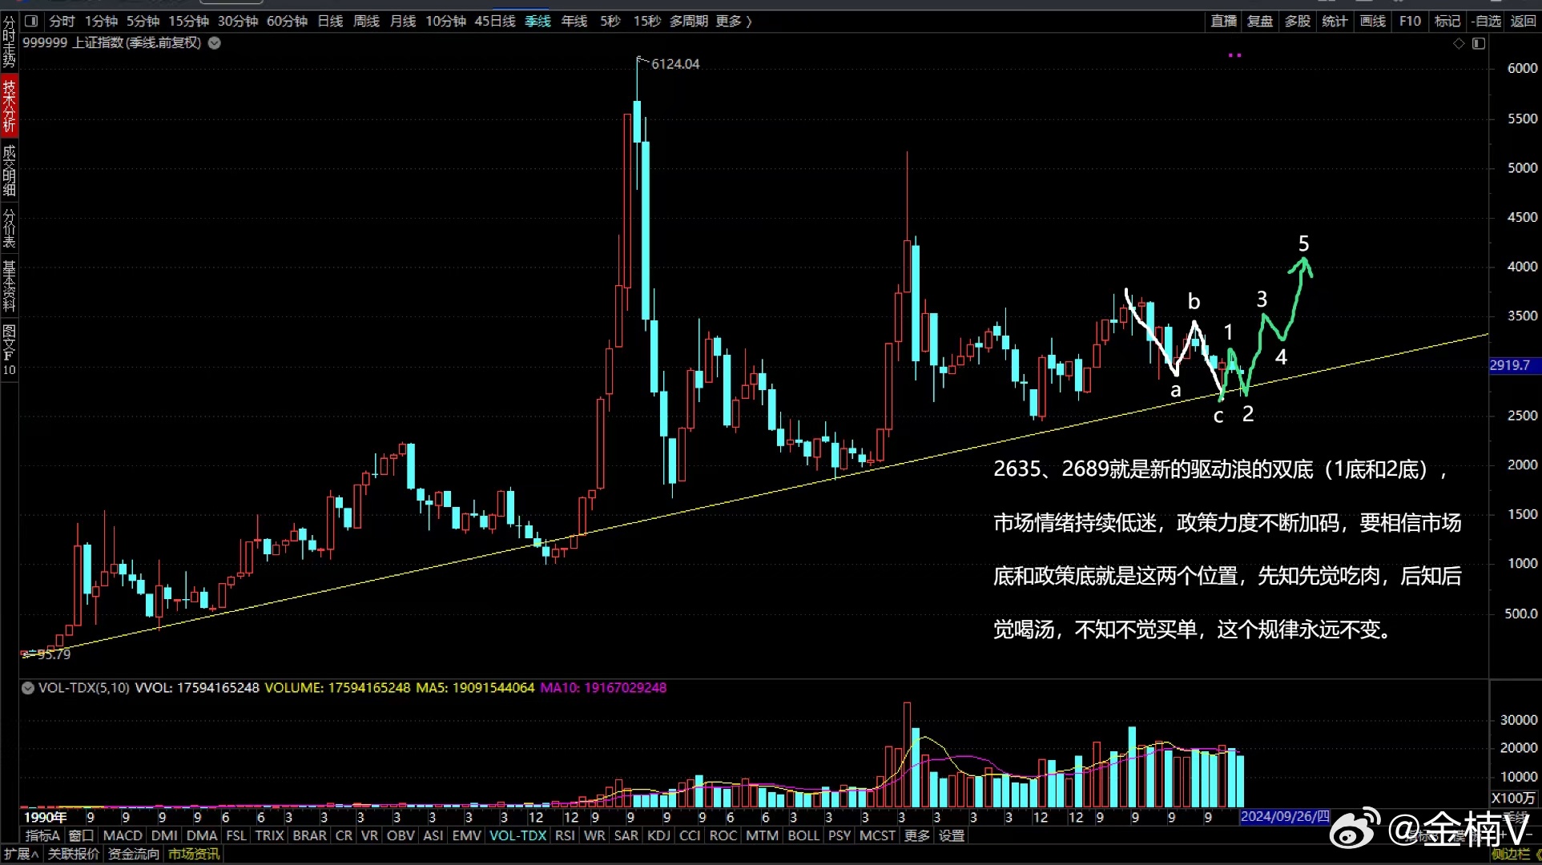The width and height of the screenshot is (1542, 865).
Task: Open 成交明细 in left sidebar
Action: [9, 170]
